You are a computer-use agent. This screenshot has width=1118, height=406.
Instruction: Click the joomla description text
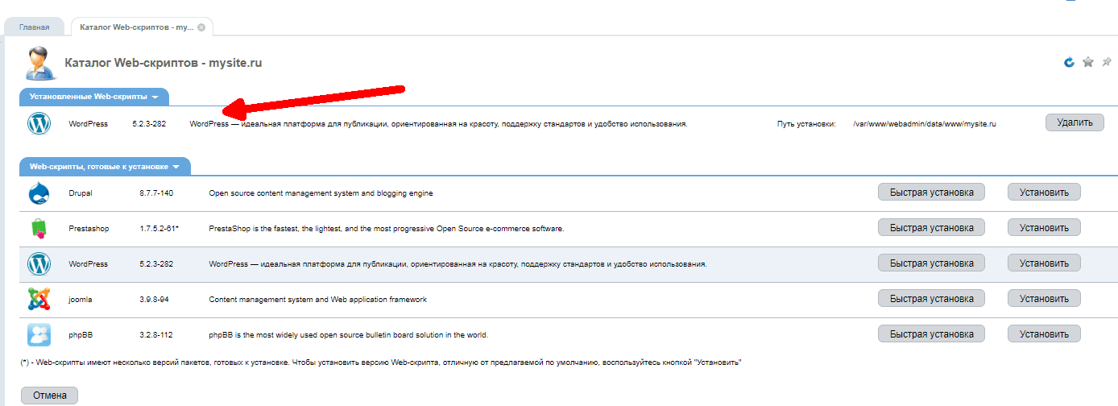coord(317,300)
